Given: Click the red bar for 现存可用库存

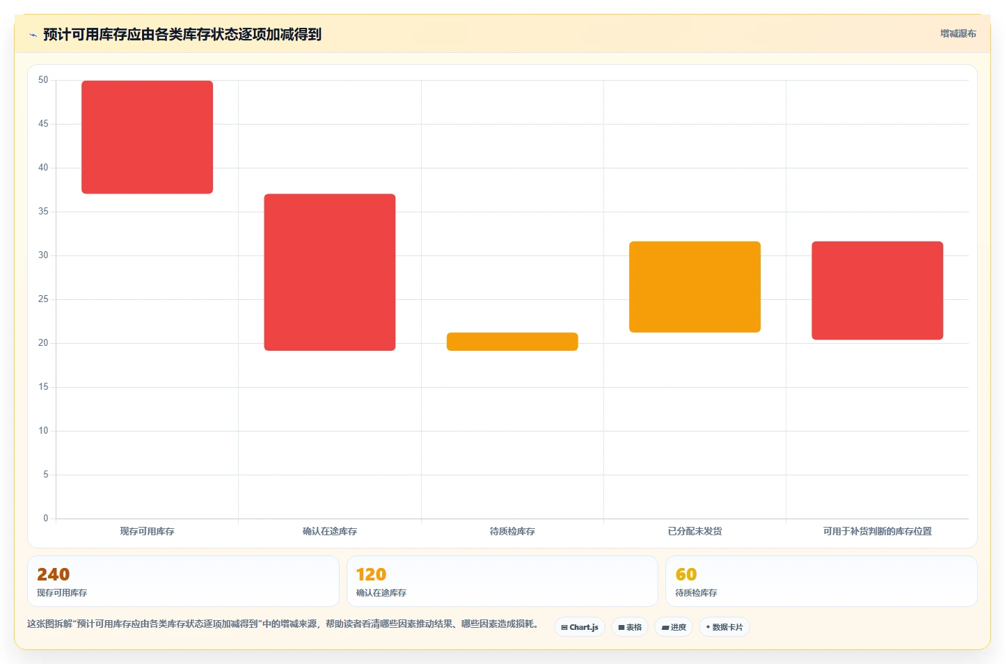Looking at the screenshot, I should 147,137.
